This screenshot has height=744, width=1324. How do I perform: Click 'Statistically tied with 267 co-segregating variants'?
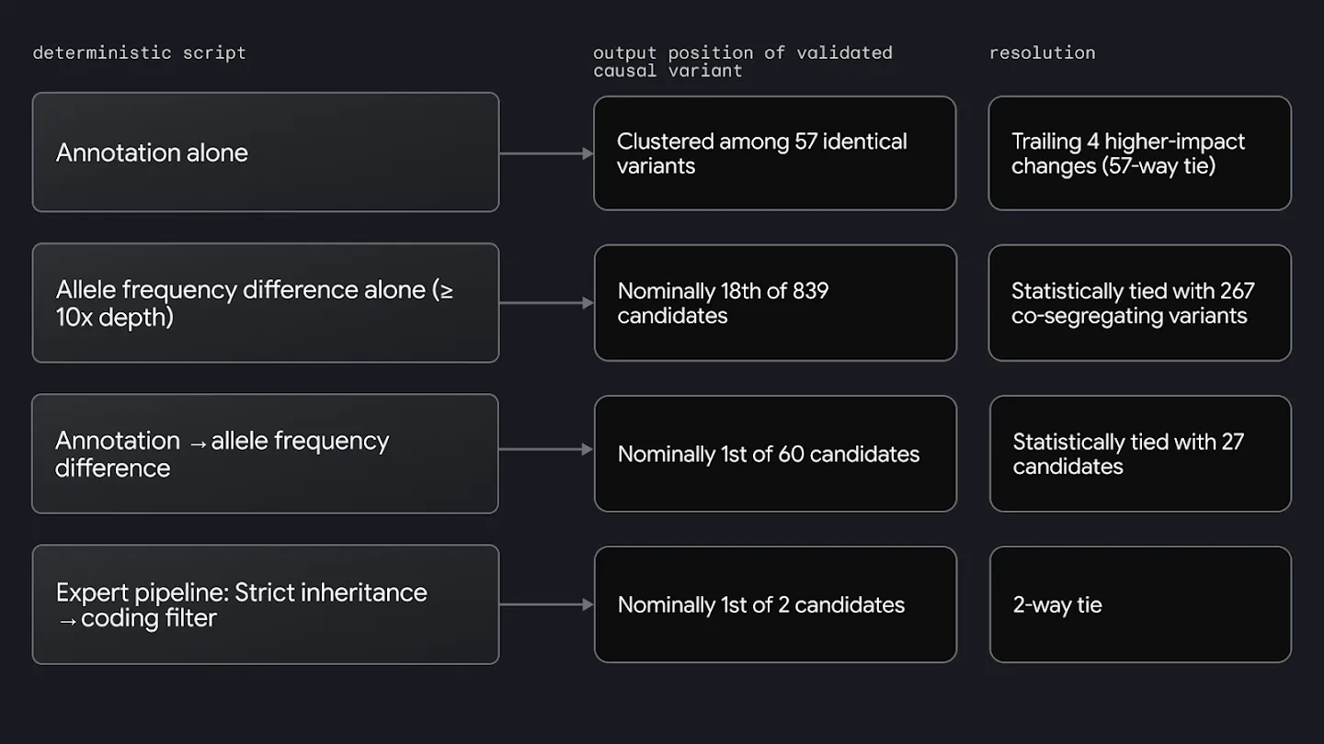tap(1140, 303)
